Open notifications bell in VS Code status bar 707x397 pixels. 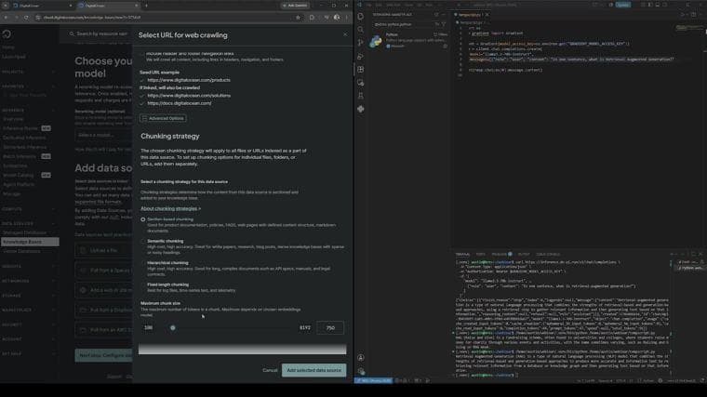[702, 381]
